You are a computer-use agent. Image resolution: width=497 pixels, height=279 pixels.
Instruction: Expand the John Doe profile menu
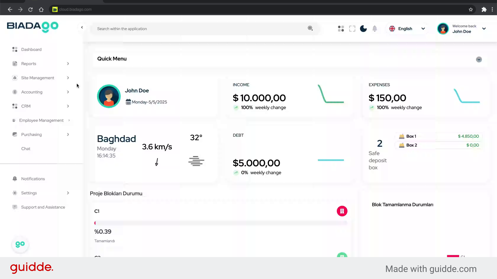tap(484, 29)
